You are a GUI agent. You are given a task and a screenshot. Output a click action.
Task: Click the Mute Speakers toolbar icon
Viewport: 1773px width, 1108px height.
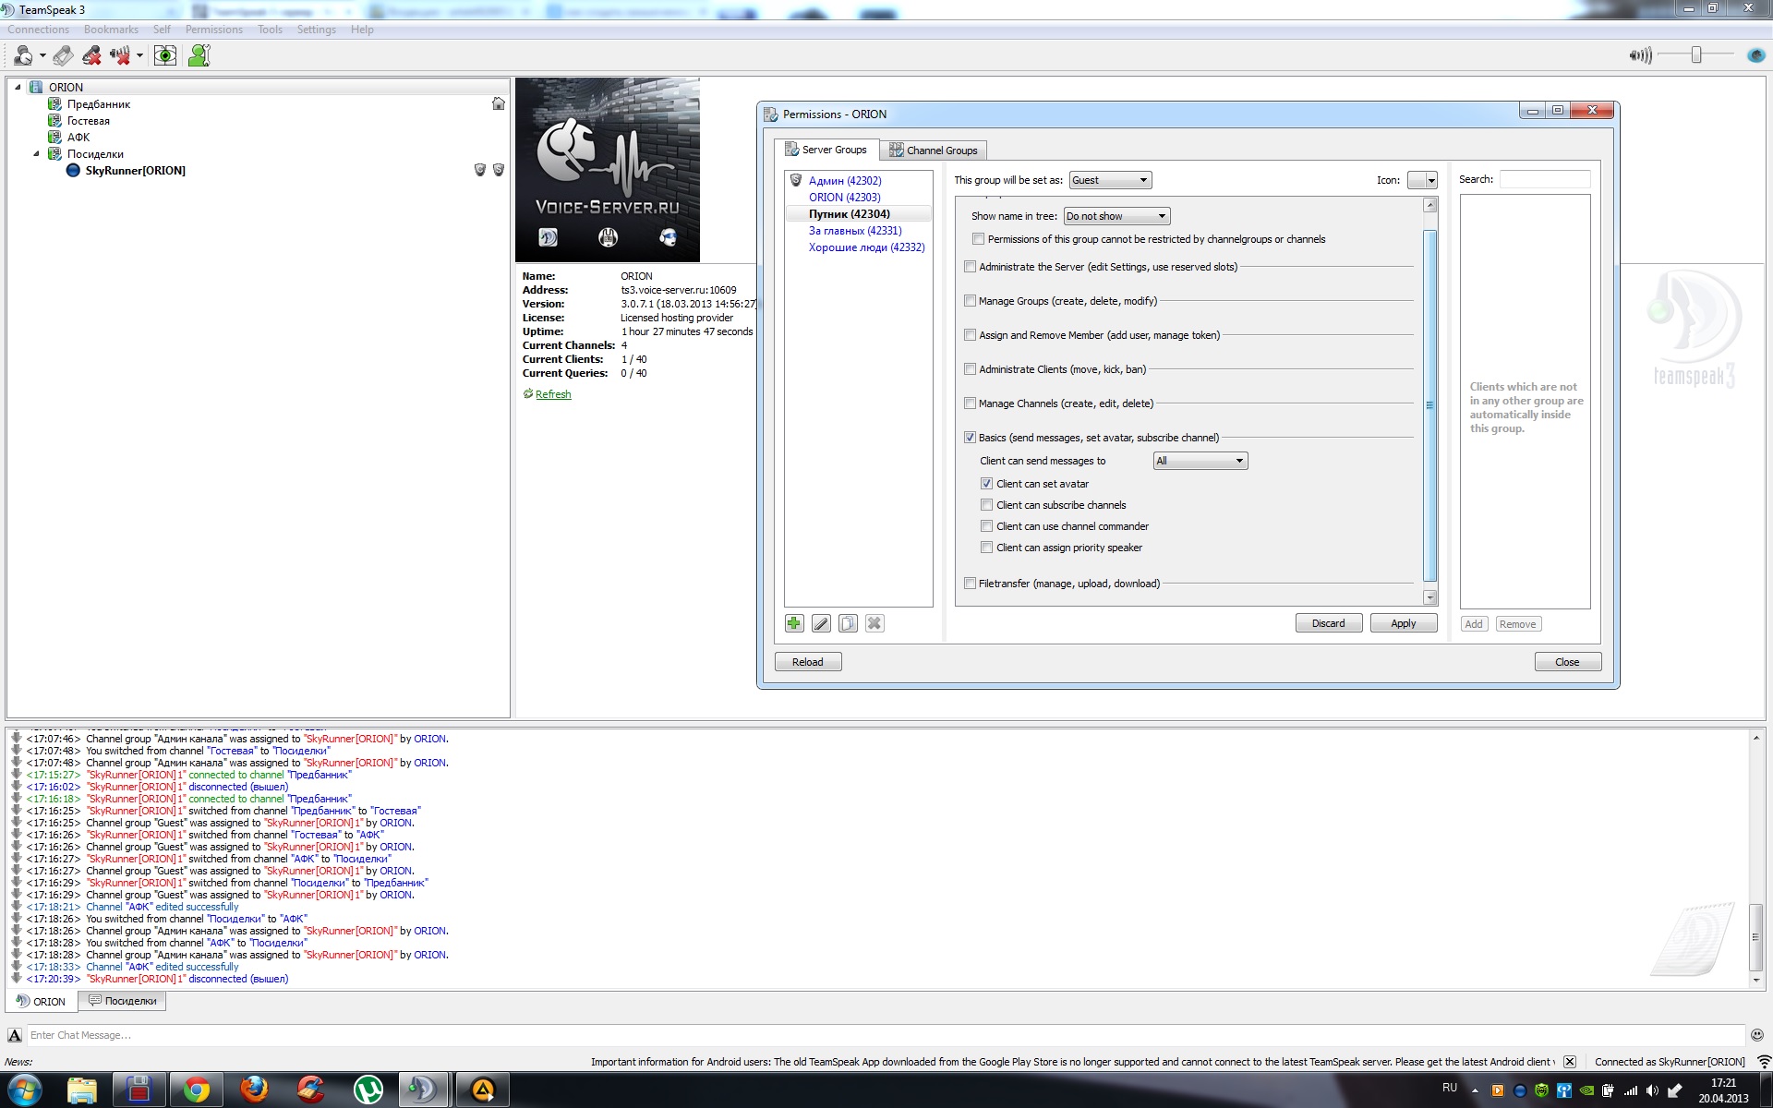(x=119, y=55)
